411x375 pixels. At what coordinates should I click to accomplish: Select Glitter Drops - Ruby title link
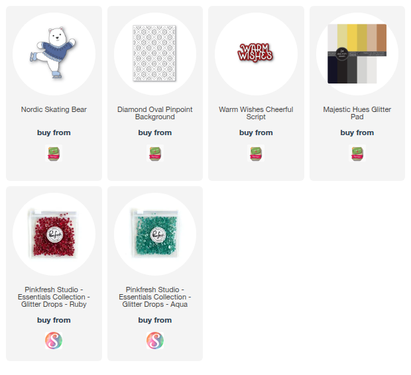[x=54, y=297]
